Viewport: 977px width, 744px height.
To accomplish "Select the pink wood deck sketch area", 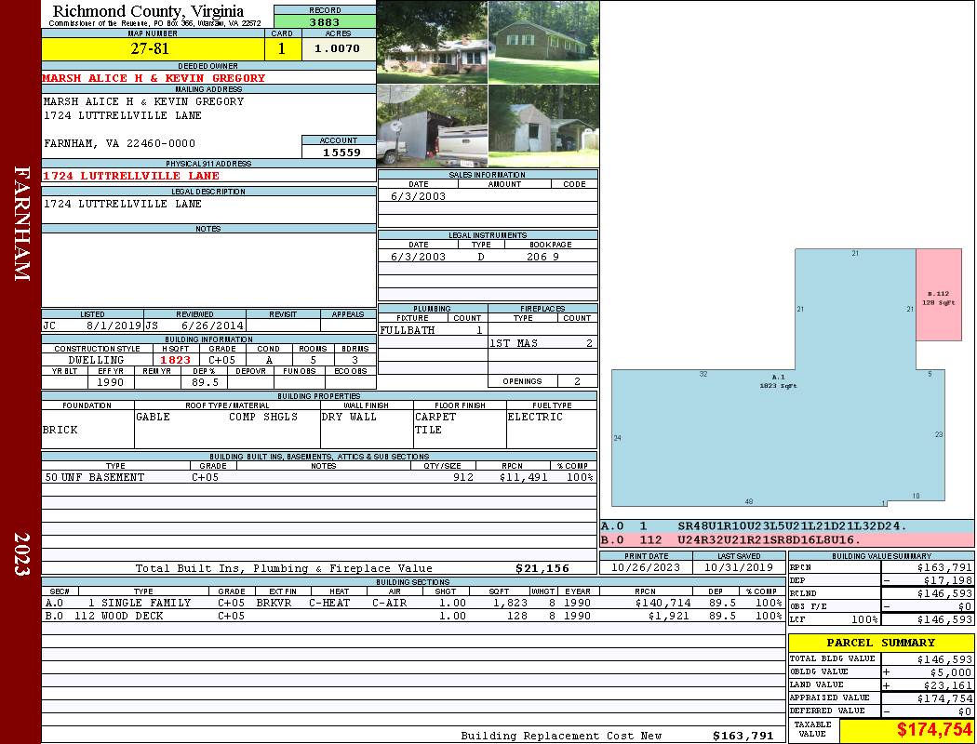I will click(938, 294).
